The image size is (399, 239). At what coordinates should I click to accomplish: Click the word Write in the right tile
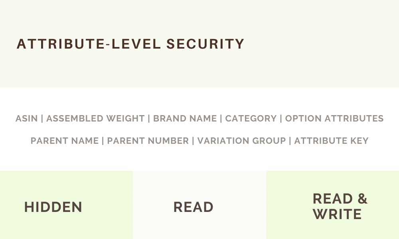click(x=337, y=214)
